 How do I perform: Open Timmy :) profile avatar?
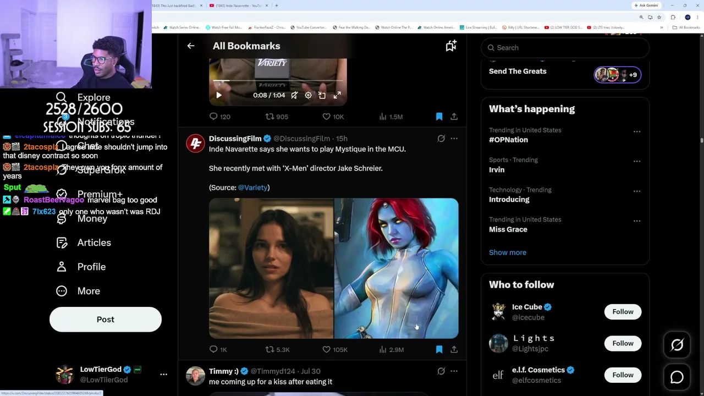click(195, 376)
